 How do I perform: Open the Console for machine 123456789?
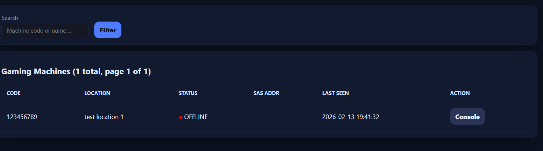(467, 117)
